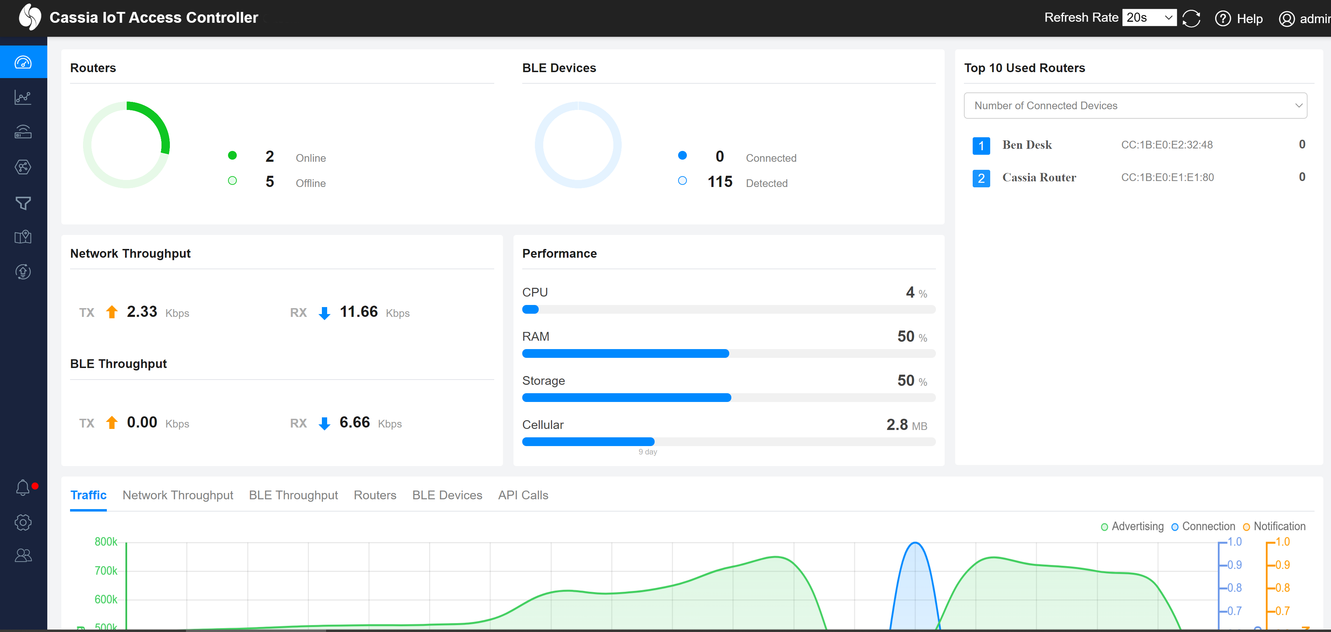
Task: Click the Help question mark icon
Action: point(1222,19)
